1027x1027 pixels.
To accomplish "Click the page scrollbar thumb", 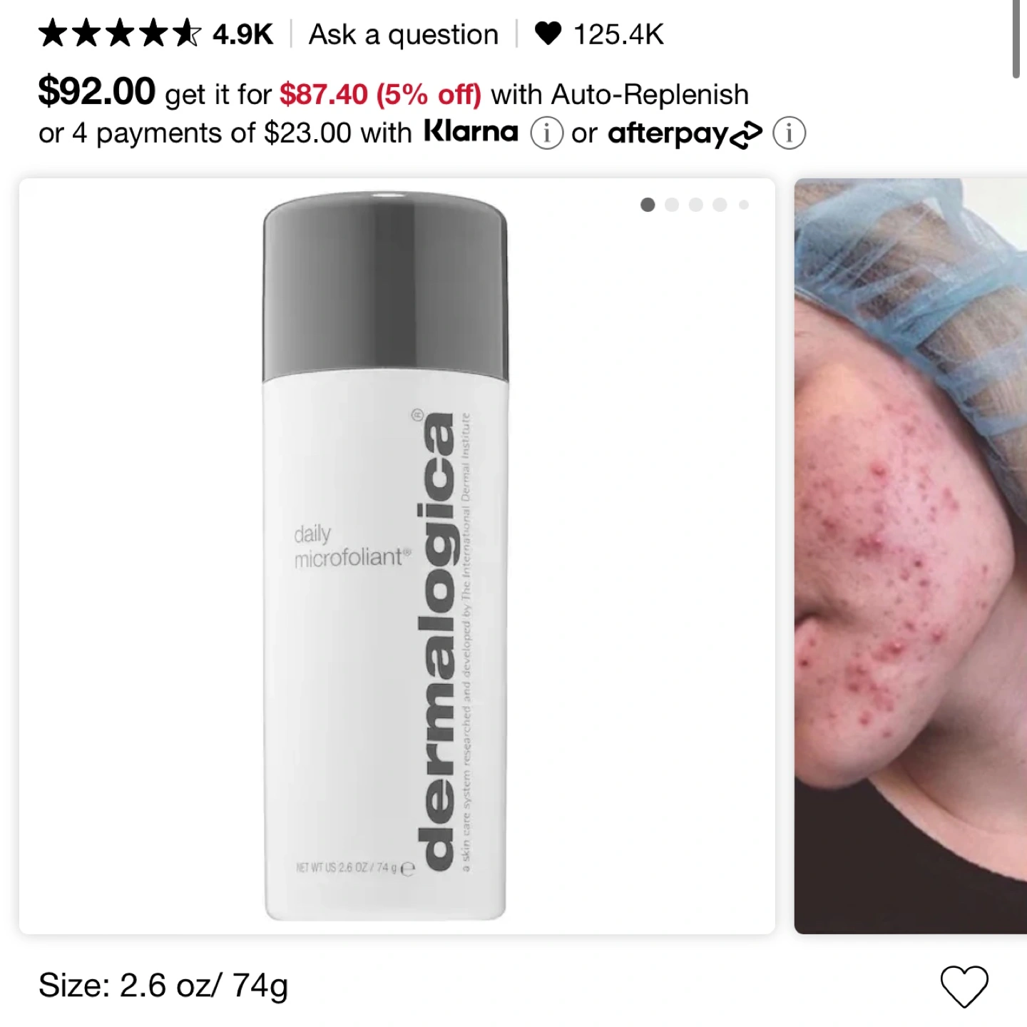I will [x=1016, y=39].
